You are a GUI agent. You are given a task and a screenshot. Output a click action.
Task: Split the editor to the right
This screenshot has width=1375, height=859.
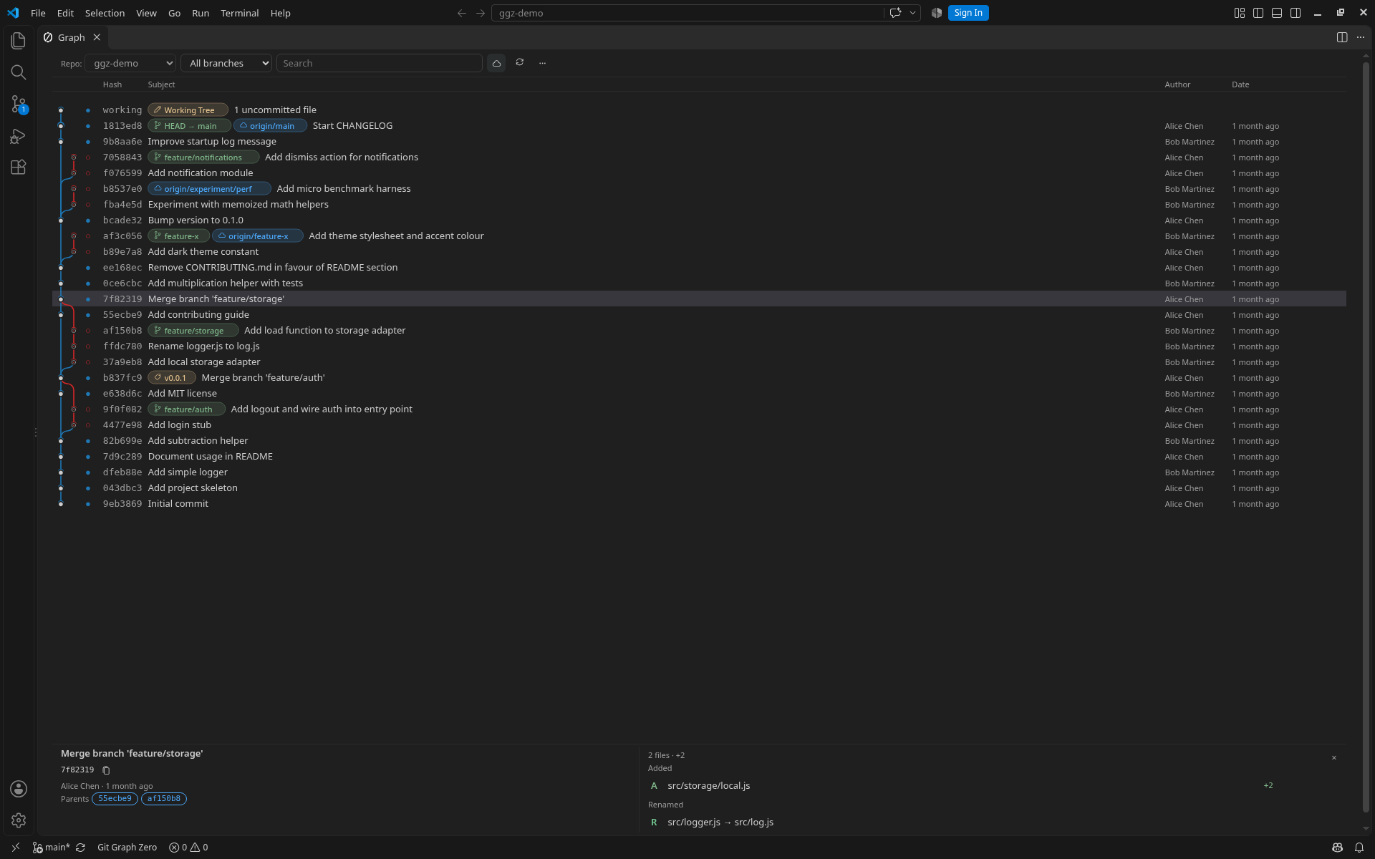coord(1342,37)
